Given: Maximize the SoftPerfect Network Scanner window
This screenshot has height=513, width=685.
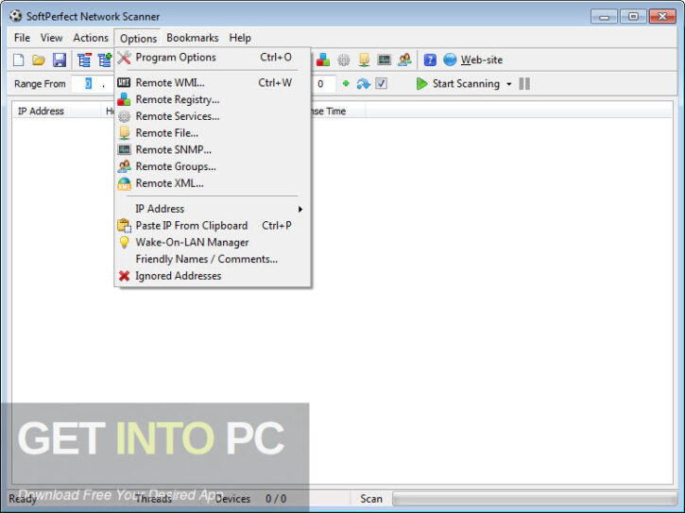Looking at the screenshot, I should point(633,17).
